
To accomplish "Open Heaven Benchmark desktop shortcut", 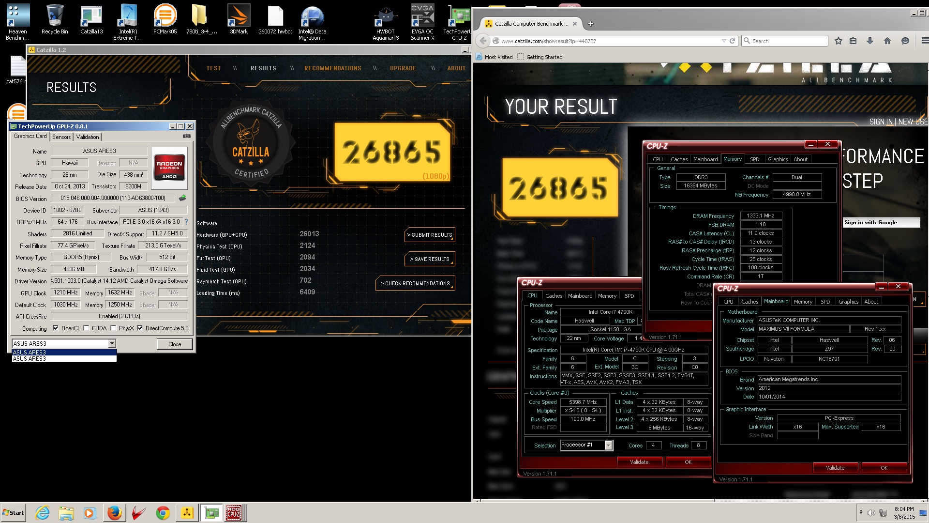I will coord(18,22).
